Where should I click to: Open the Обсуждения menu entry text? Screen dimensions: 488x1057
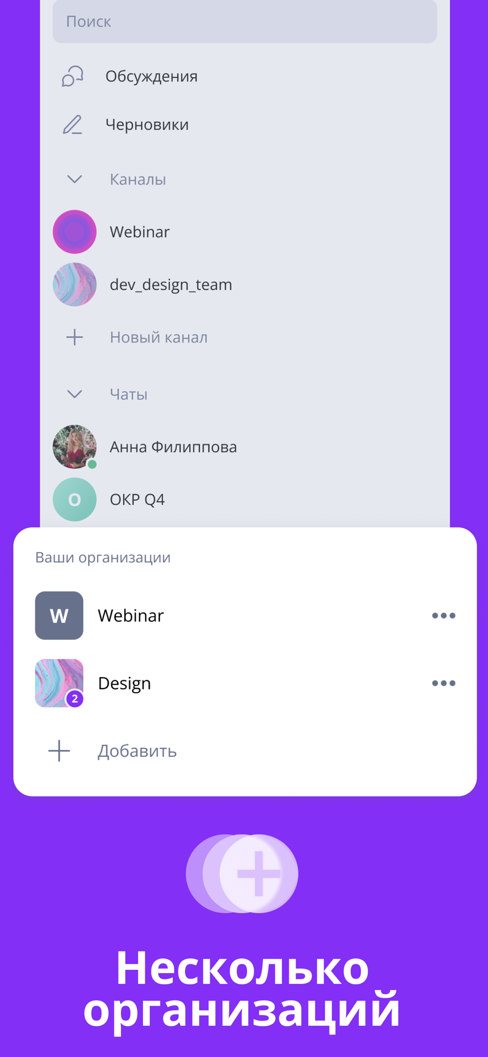[x=152, y=76]
